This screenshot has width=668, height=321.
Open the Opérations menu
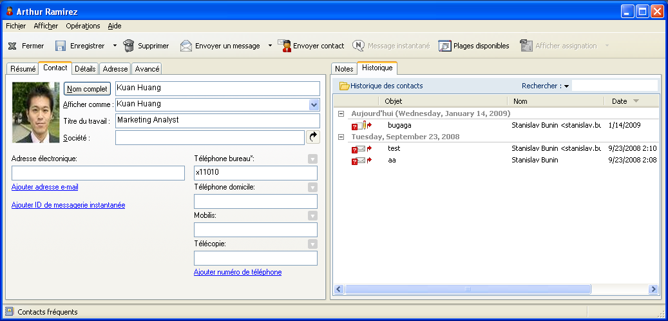[83, 26]
